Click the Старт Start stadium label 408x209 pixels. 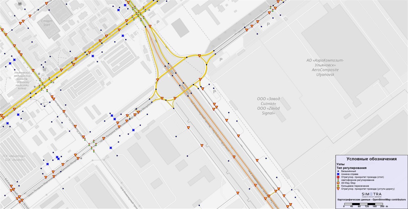click(x=46, y=23)
